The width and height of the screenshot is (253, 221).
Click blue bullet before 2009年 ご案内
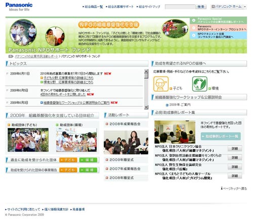pos(167,105)
